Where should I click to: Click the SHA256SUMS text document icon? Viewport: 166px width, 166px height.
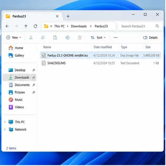pos(44,63)
